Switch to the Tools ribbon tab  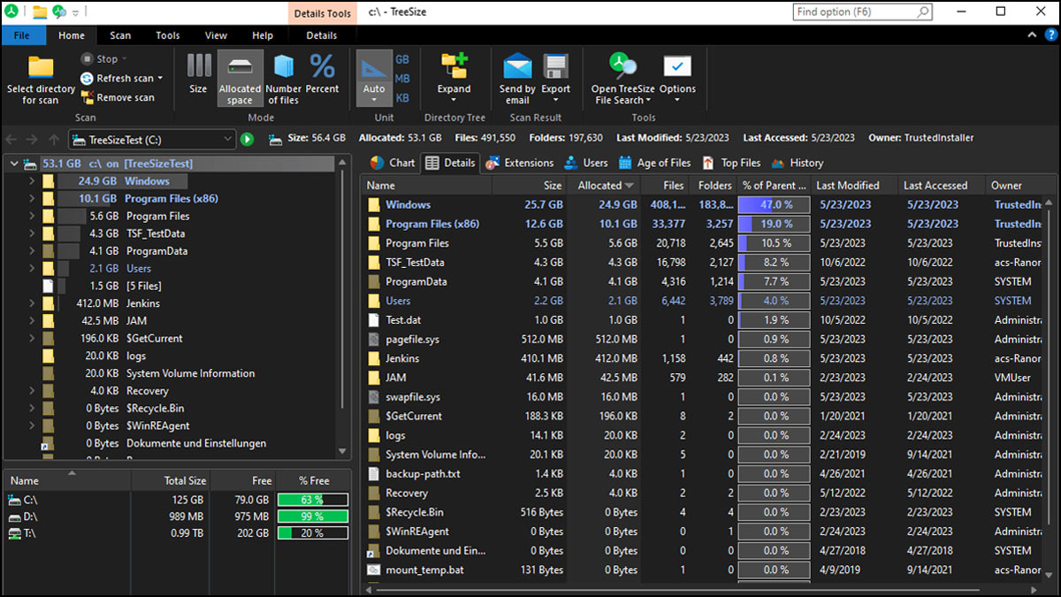[168, 35]
